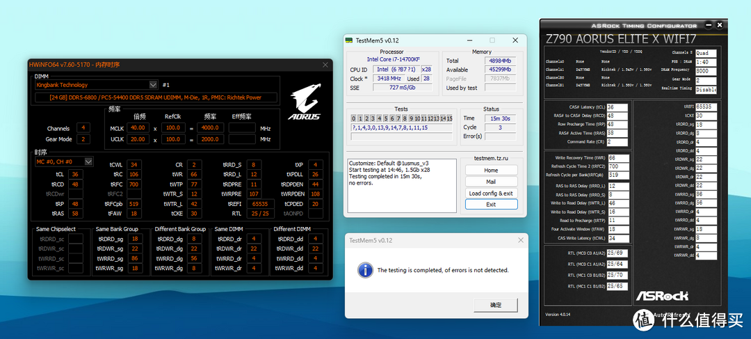Click the TestMem5 log text area

click(401, 185)
